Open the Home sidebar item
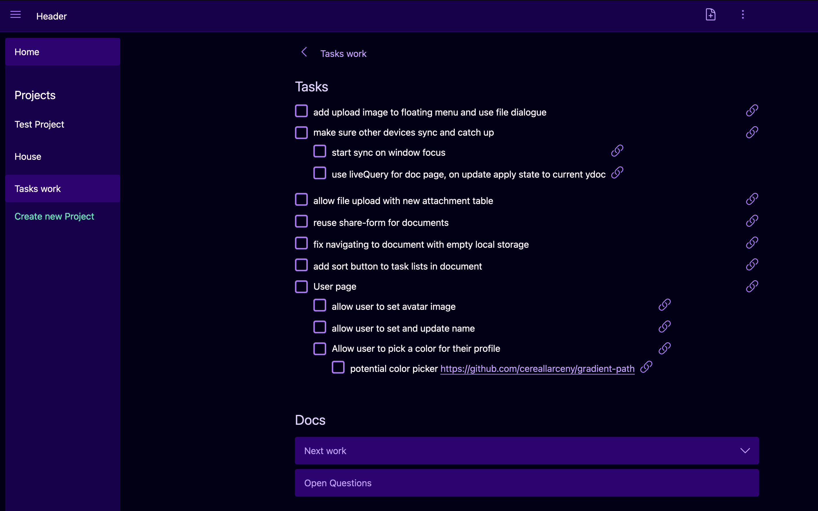This screenshot has height=511, width=818. click(x=63, y=52)
